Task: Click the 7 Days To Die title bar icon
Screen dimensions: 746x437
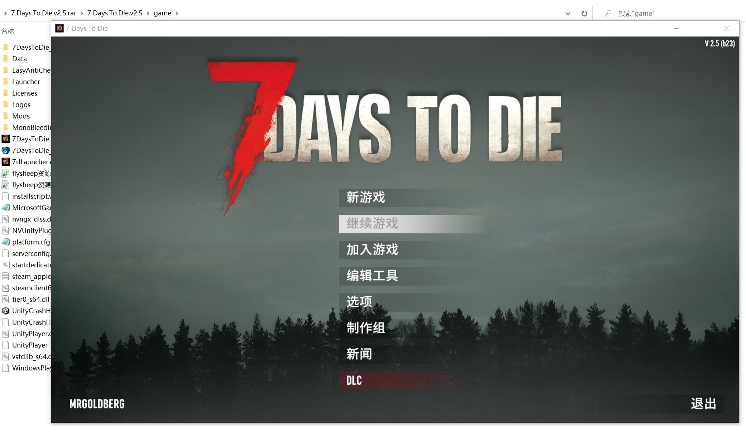Action: click(x=59, y=28)
